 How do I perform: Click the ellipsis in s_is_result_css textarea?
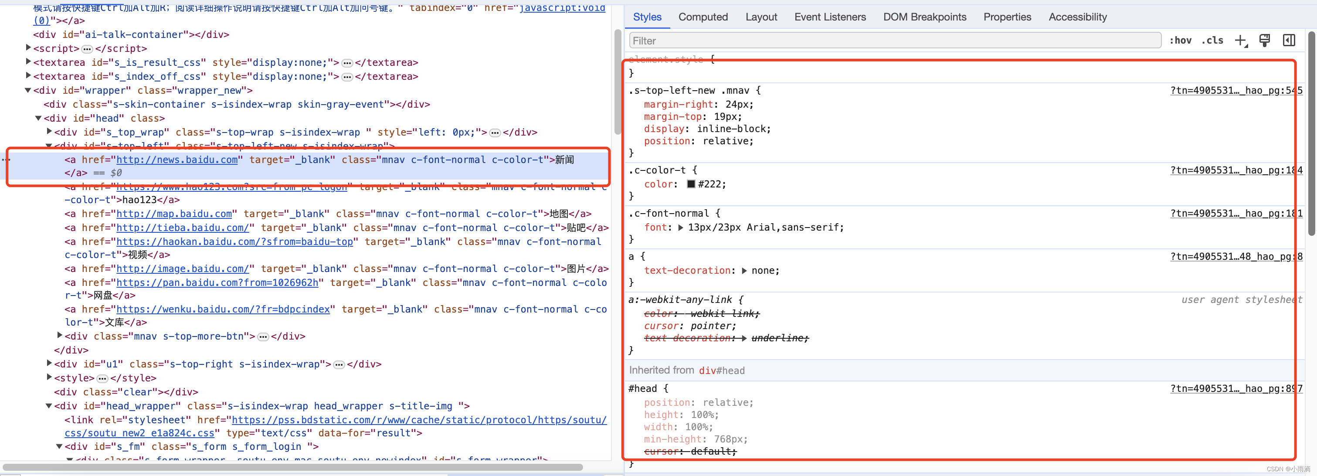tap(347, 63)
